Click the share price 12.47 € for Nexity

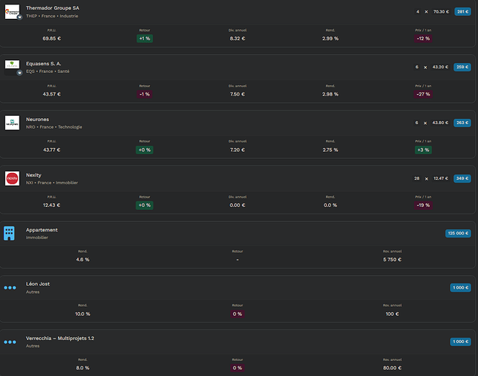tap(441, 178)
